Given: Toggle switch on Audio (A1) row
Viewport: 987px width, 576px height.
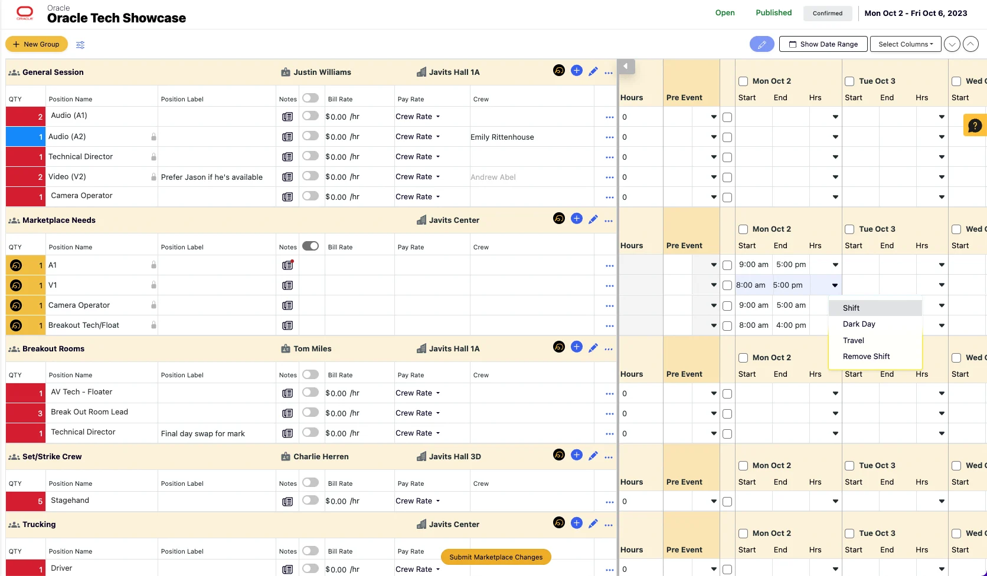Looking at the screenshot, I should (x=311, y=116).
